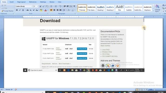Apply the Normal style
166x93 pixels.
[82, 8]
